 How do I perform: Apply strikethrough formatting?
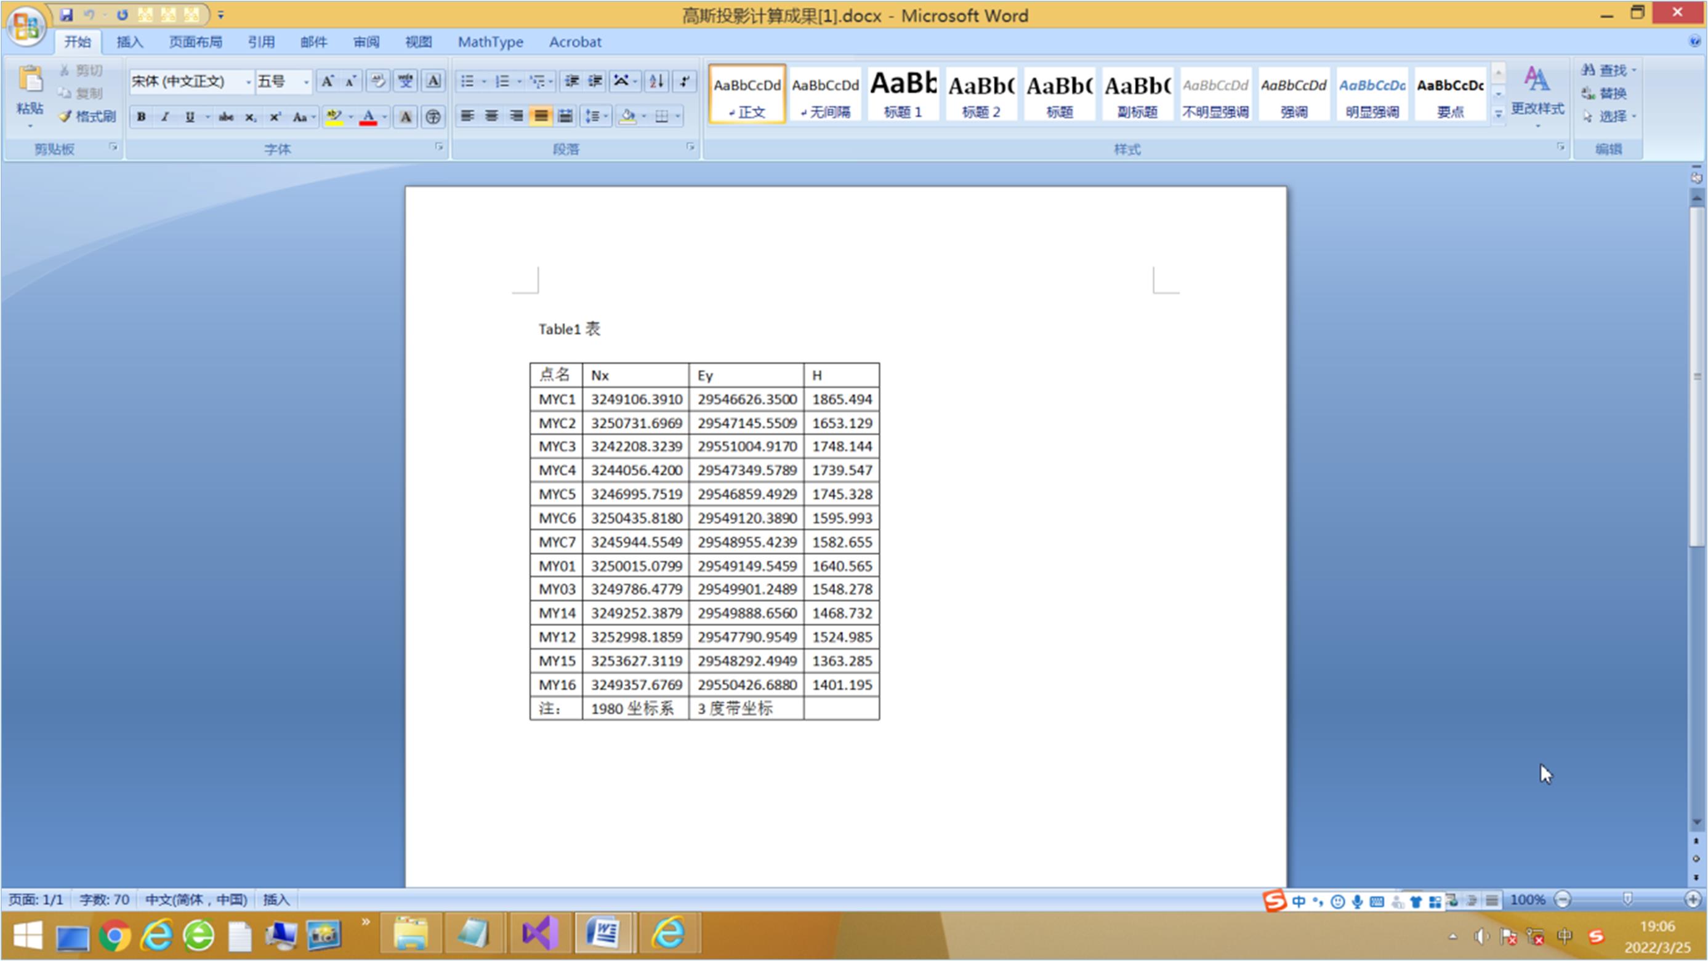point(226,118)
